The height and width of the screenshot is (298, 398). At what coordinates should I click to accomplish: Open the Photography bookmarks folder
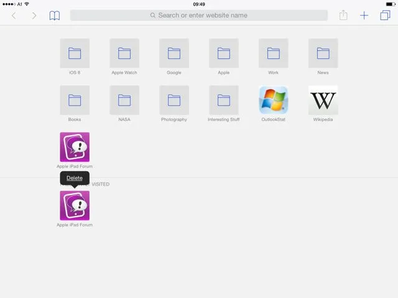174,100
